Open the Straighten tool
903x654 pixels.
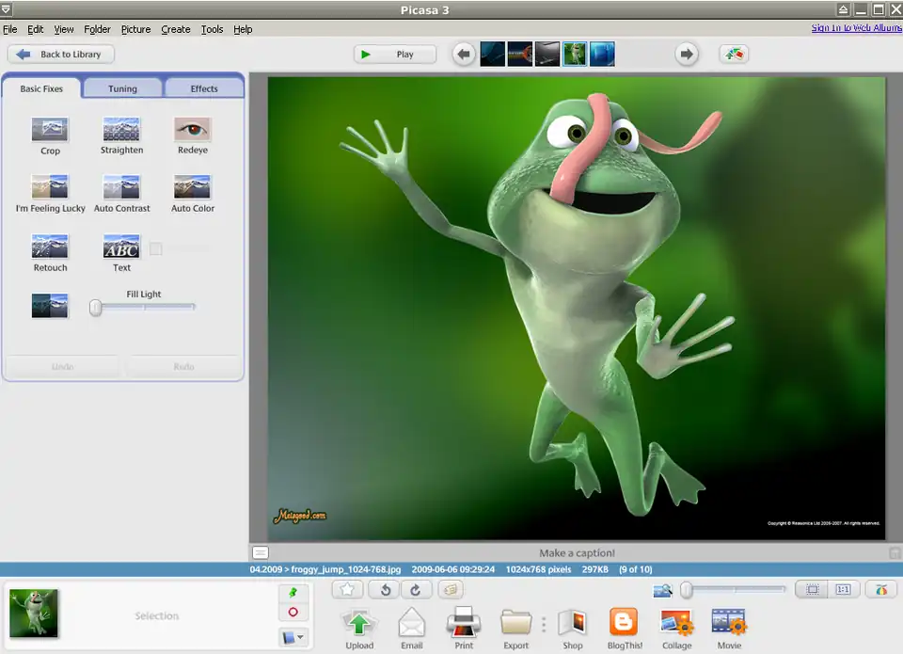pyautogui.click(x=121, y=130)
